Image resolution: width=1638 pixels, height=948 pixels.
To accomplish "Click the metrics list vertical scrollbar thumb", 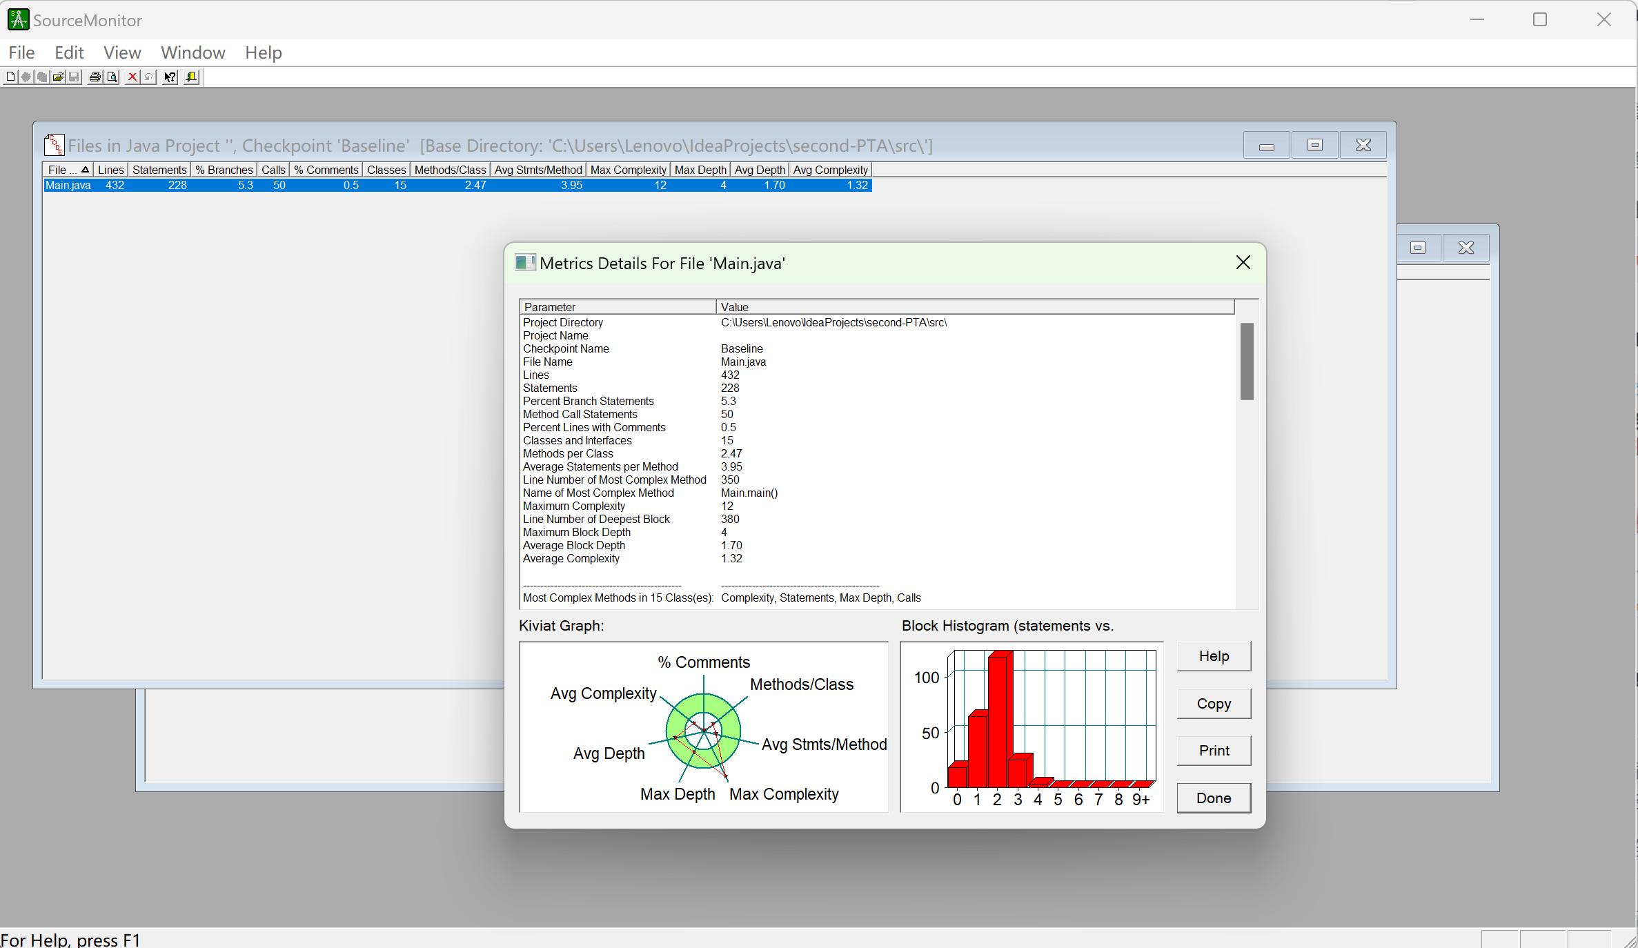I will pyautogui.click(x=1246, y=361).
